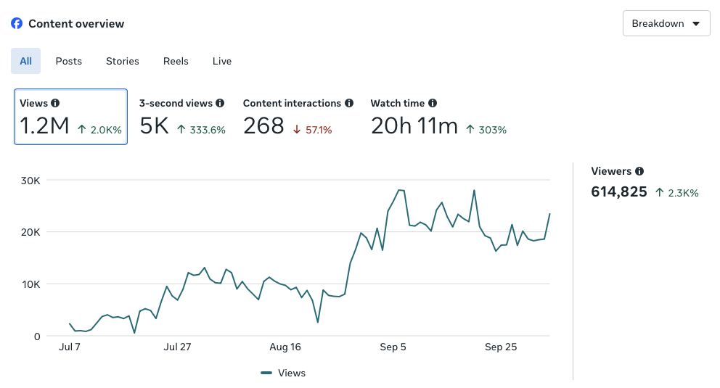720x388 pixels.
Task: Click the Facebook logo icon
Action: 17,23
